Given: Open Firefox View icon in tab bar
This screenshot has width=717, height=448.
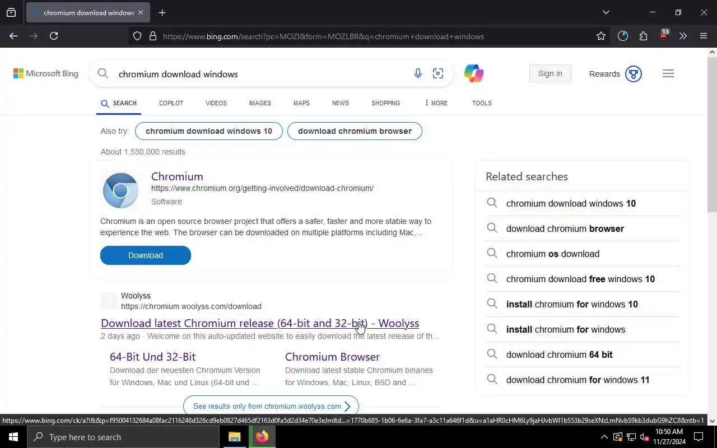Looking at the screenshot, I should (11, 12).
